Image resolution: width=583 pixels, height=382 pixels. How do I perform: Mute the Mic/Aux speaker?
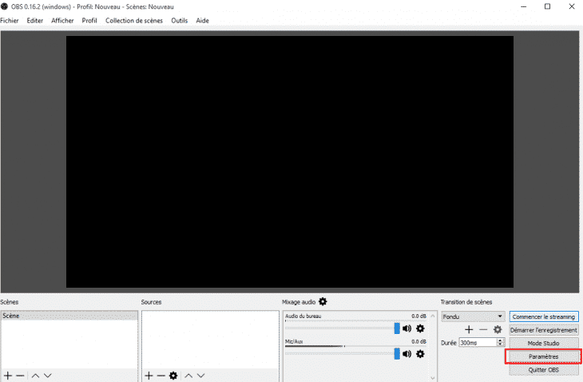[x=407, y=353]
